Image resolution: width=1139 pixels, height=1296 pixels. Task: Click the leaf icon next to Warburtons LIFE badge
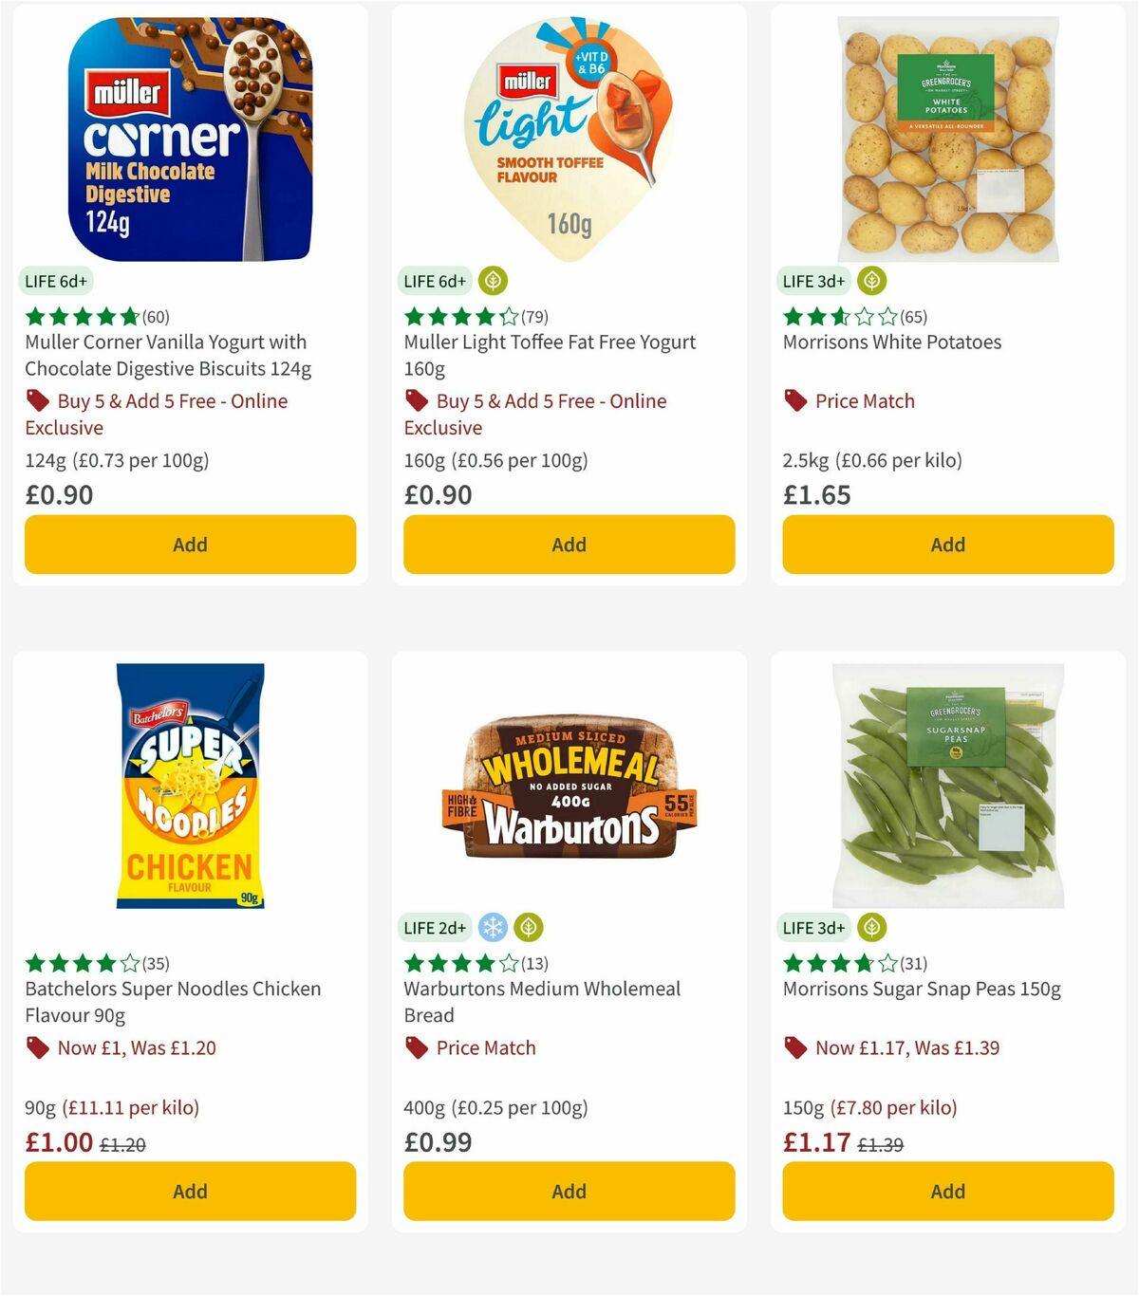528,927
